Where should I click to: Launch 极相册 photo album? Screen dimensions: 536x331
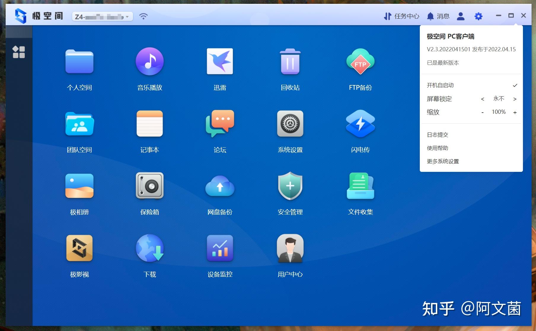coord(79,186)
